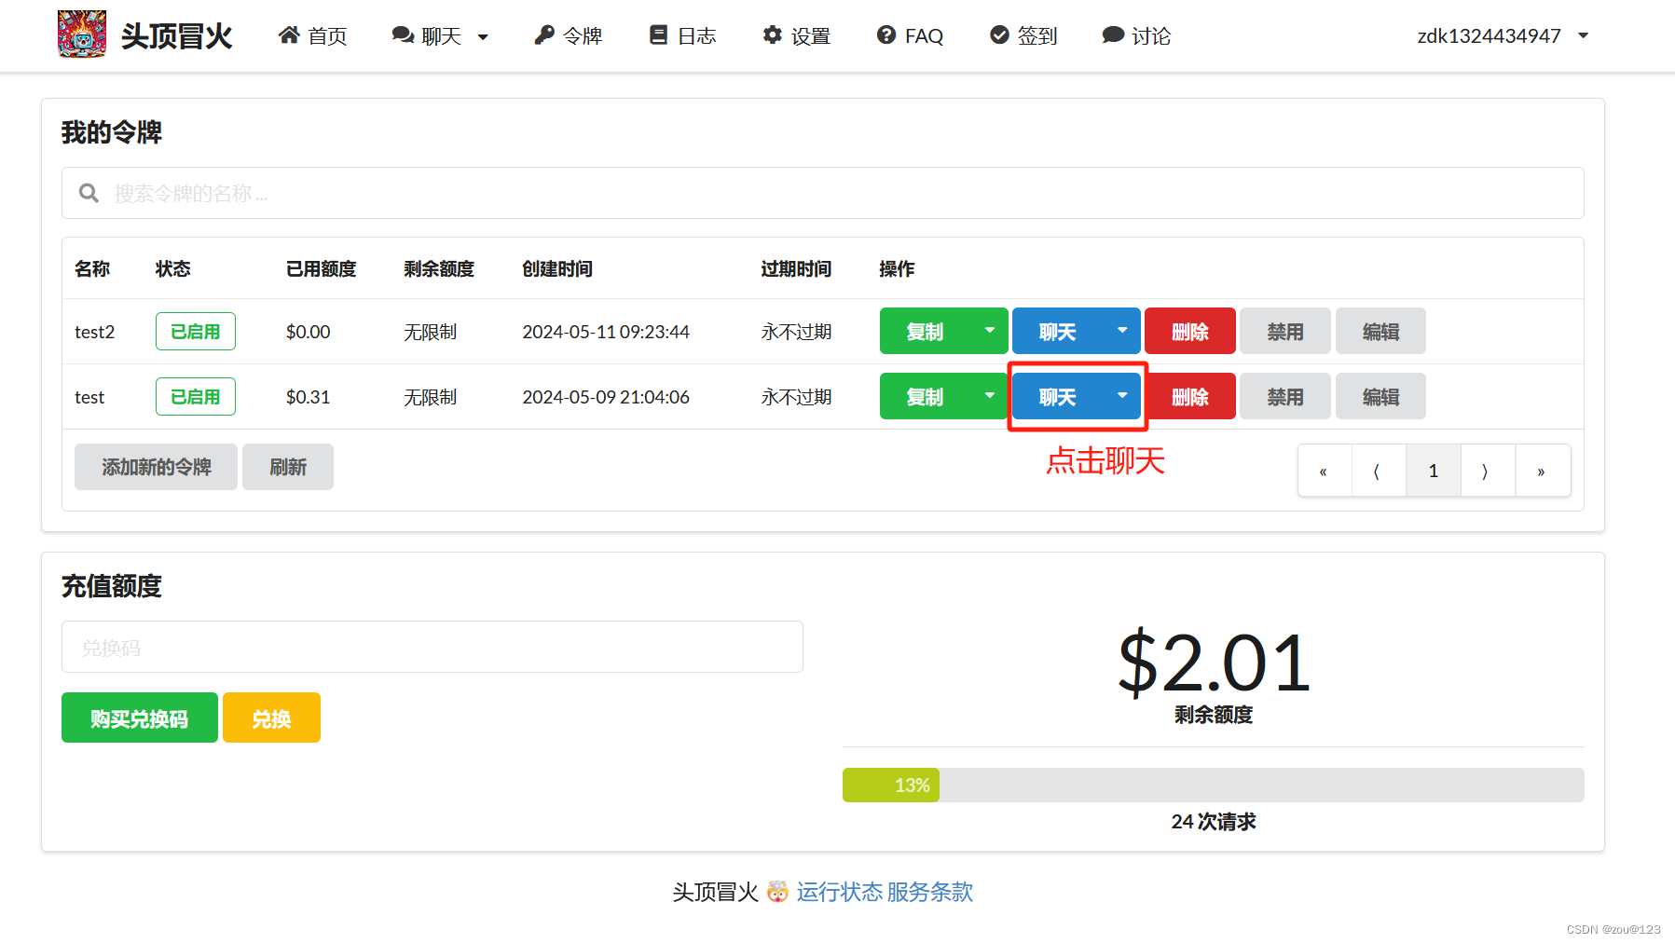
Task: Click the 已启用 status badge for test
Action: pos(196,397)
